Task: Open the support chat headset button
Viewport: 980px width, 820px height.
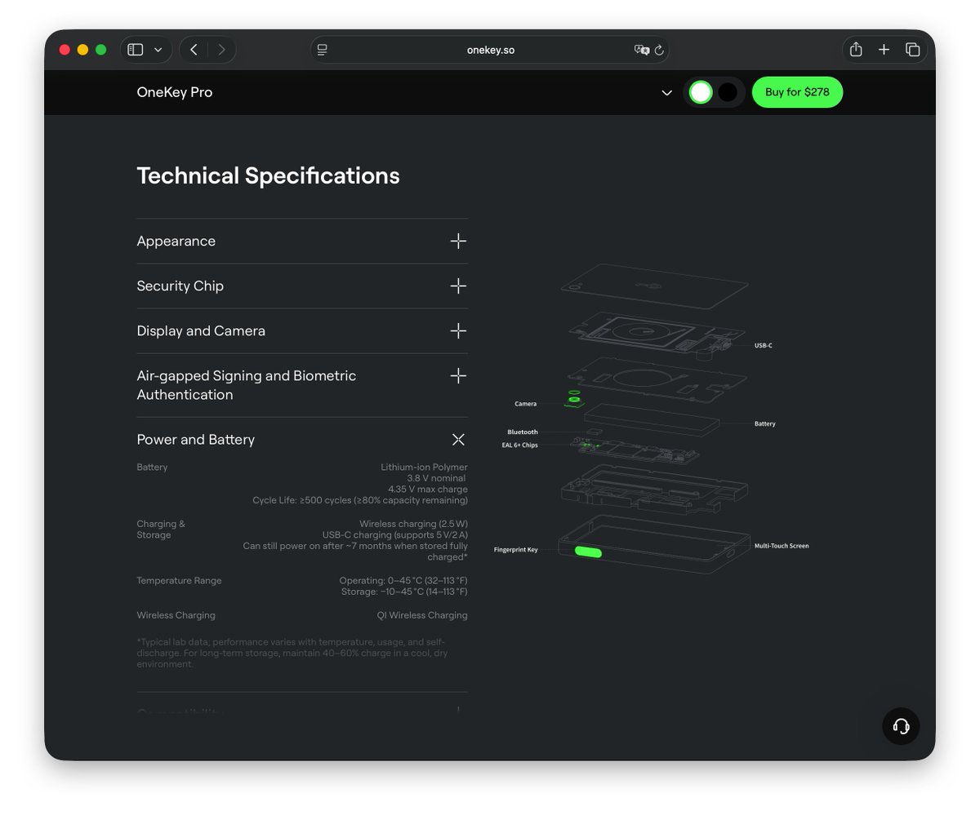Action: (901, 725)
